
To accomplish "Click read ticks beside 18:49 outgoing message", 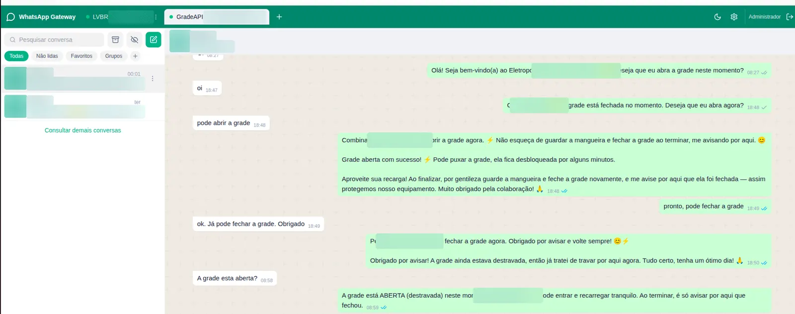I will (x=764, y=209).
